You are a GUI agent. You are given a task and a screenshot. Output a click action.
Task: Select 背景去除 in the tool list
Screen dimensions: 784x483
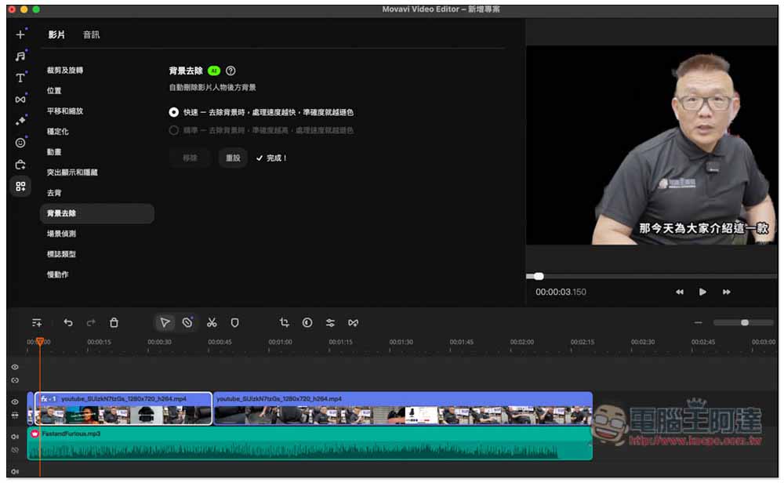pos(97,213)
